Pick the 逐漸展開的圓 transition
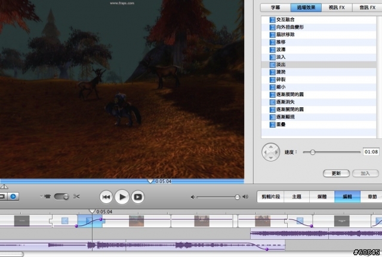Screen dimensions: 382x257 point(319,94)
